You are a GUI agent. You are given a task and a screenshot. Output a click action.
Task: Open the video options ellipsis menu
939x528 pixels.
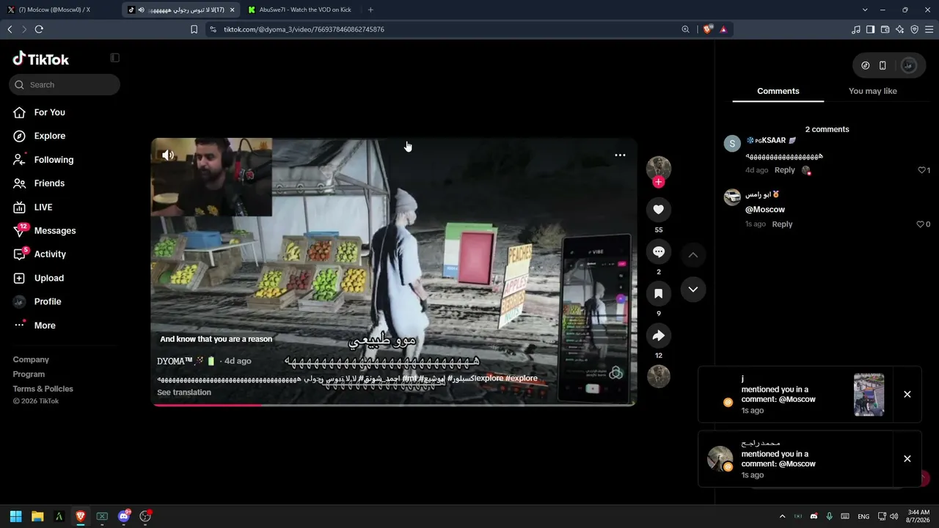pyautogui.click(x=620, y=155)
